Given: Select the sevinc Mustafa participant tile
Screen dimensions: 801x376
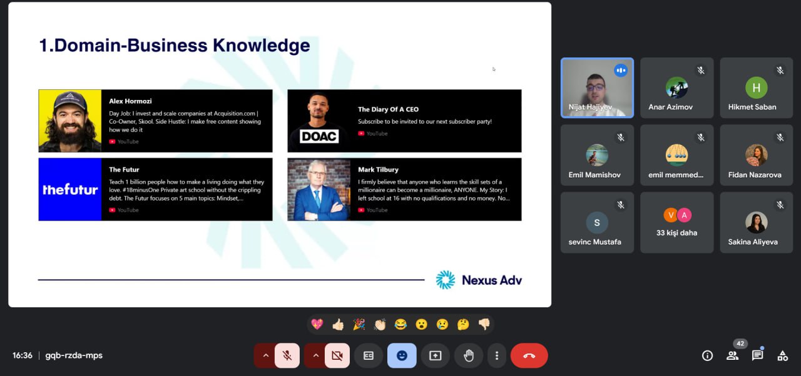Looking at the screenshot, I should [x=597, y=222].
